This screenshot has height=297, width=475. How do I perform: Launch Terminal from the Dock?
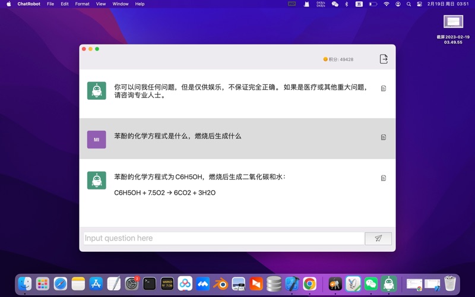[150, 284]
